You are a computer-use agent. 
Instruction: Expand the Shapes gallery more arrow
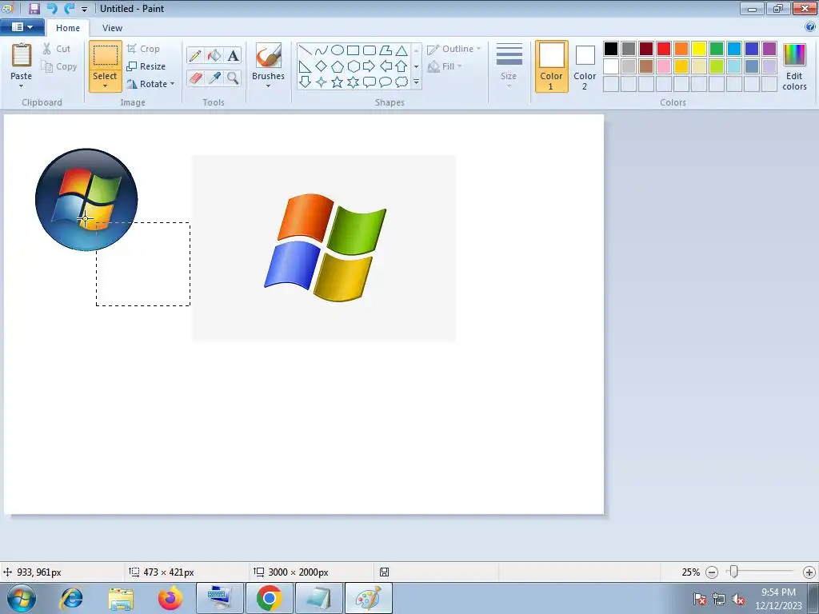tap(416, 82)
